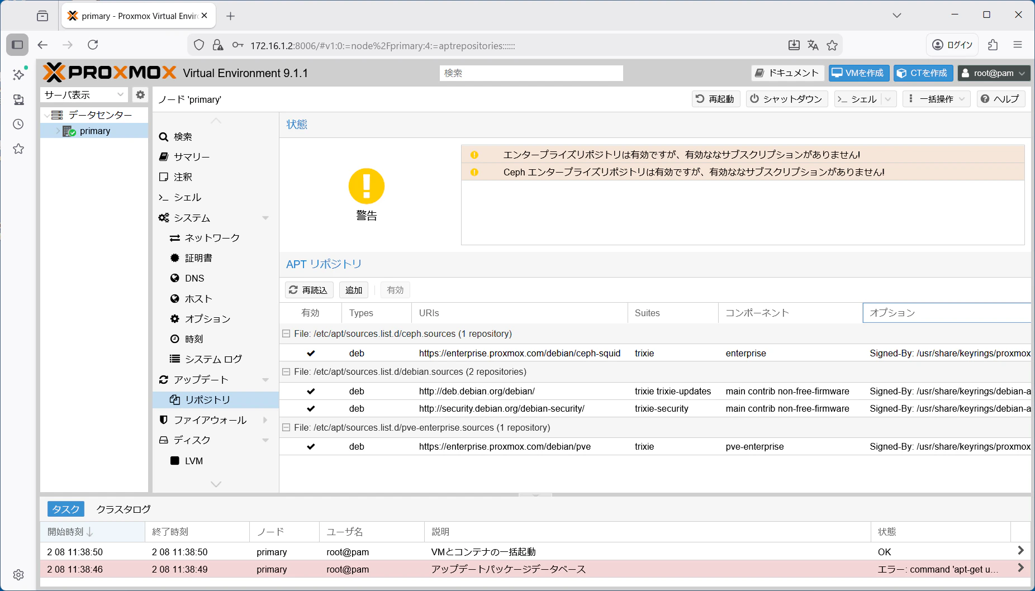
Task: Open the list all tabs dropdown
Action: click(897, 16)
